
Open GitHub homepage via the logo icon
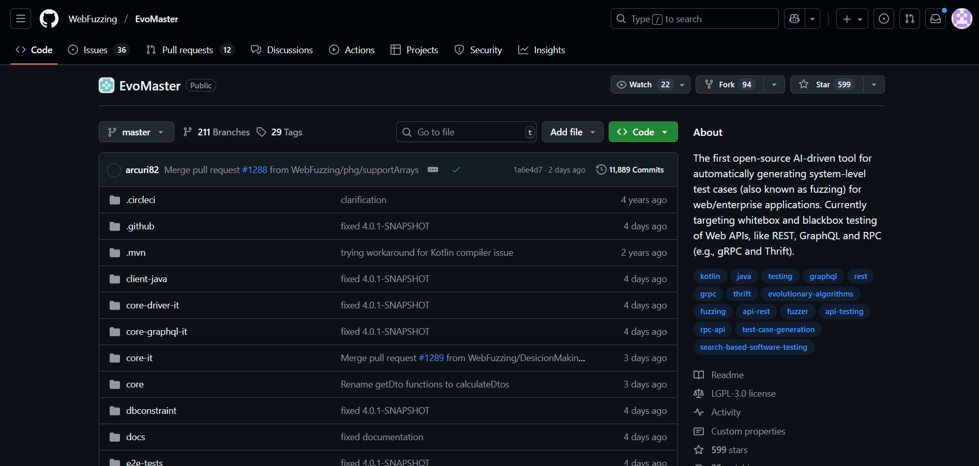[49, 19]
